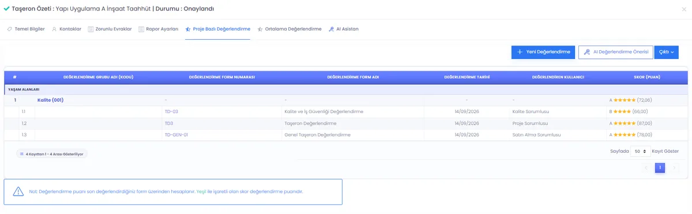The image size is (692, 214).
Task: Click the star icon beside Ortalama Değerlendirme
Action: [x=260, y=29]
